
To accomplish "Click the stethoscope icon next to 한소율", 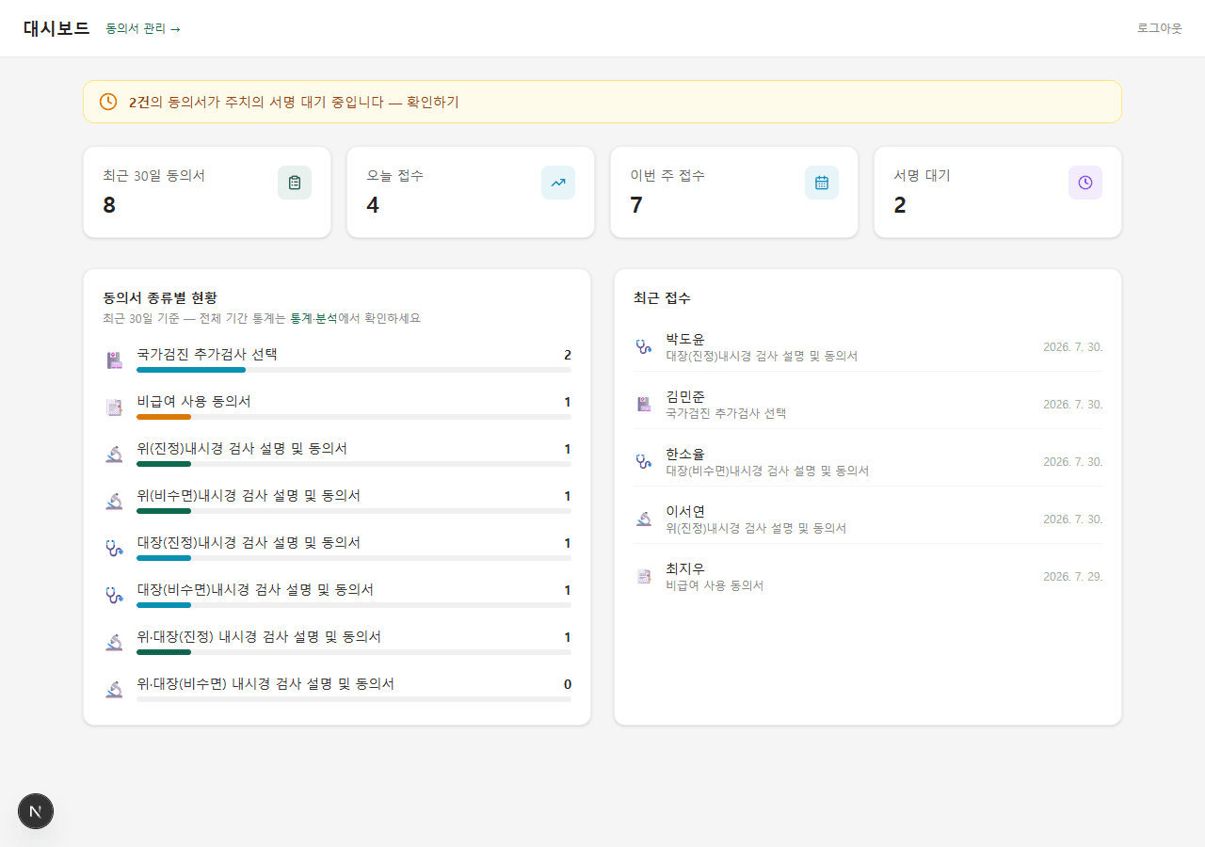I will [x=644, y=461].
